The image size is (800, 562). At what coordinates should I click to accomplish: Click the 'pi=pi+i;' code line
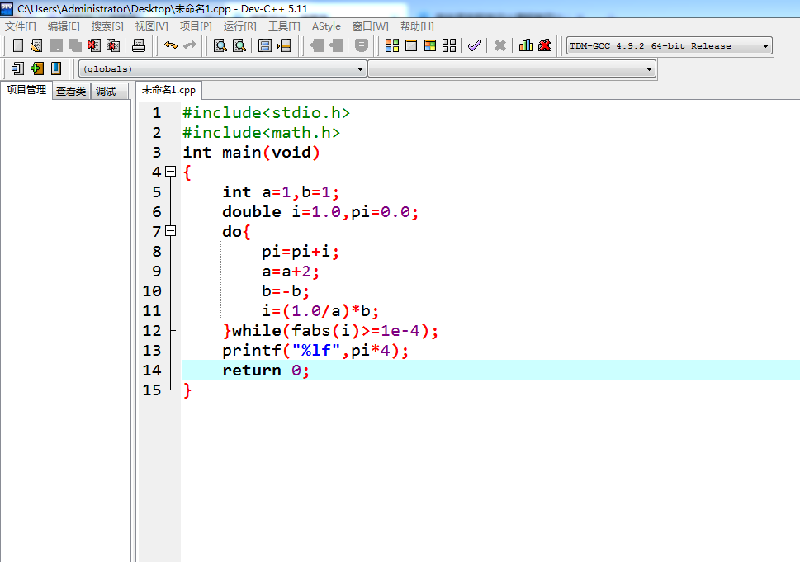(301, 251)
